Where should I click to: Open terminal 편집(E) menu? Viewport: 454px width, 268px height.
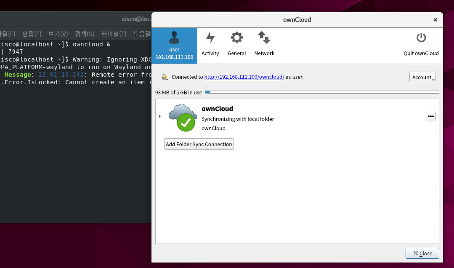pos(32,34)
